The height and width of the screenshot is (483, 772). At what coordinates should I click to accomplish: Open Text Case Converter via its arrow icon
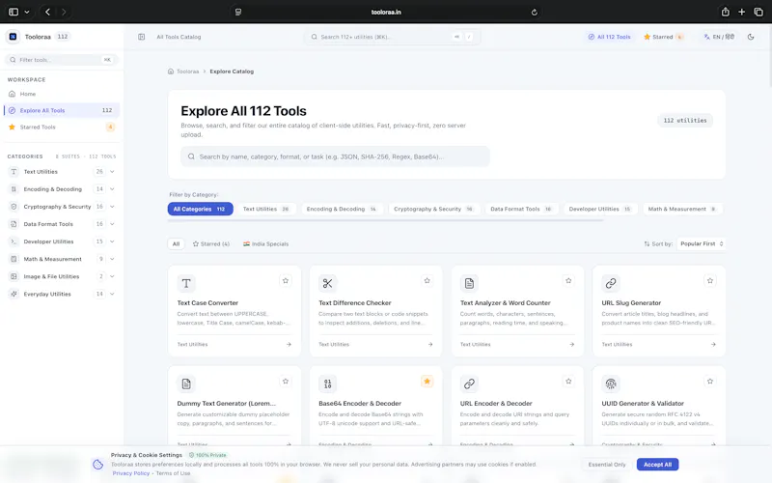[289, 345]
